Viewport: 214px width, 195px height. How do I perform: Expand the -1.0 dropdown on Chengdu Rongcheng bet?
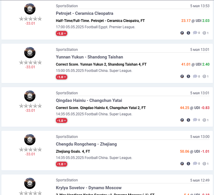click(x=61, y=164)
